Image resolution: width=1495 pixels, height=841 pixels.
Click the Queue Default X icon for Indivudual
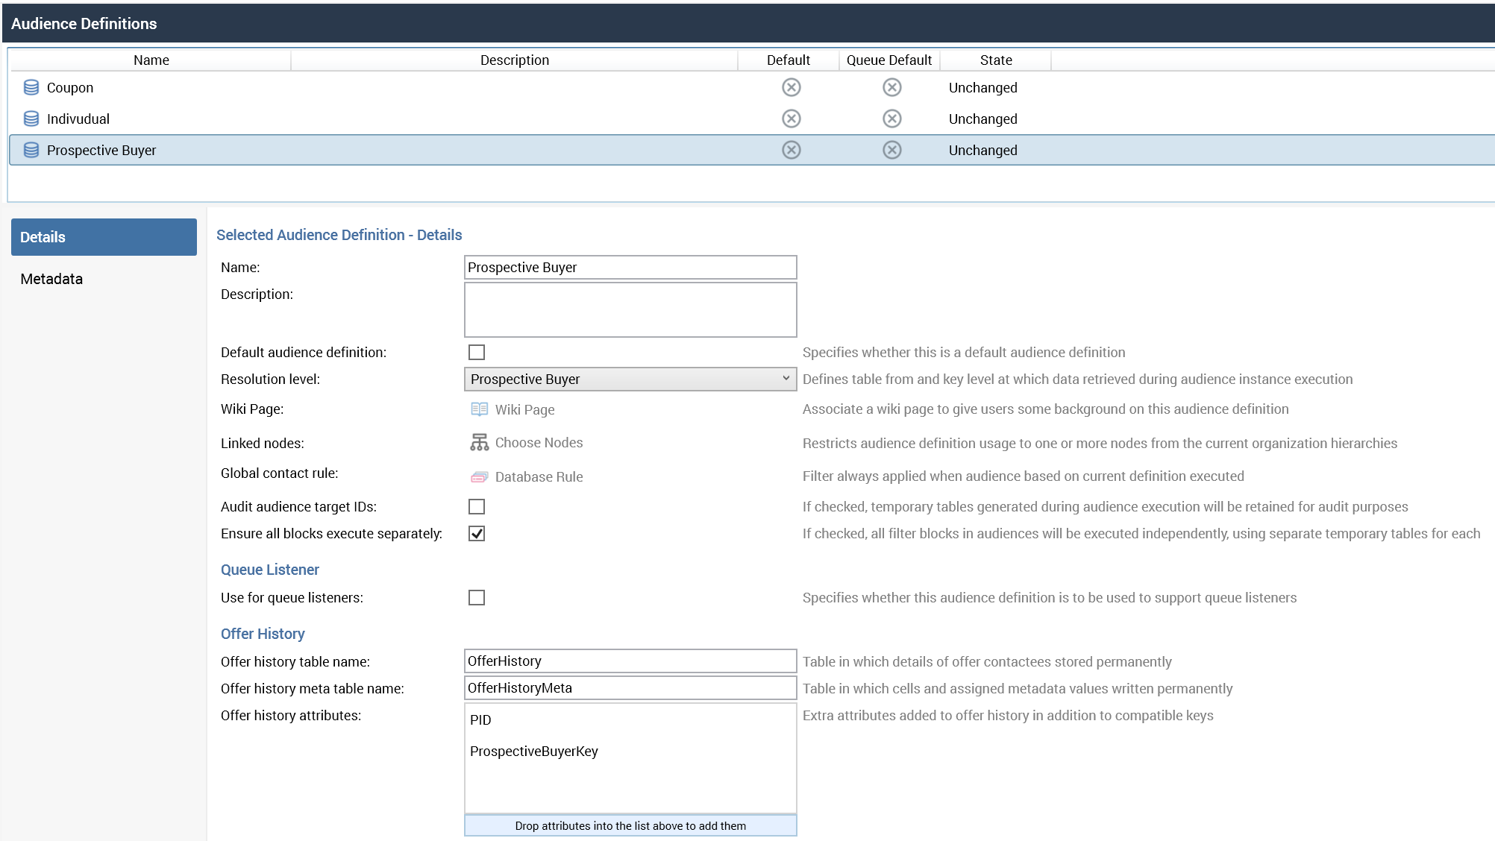tap(891, 119)
